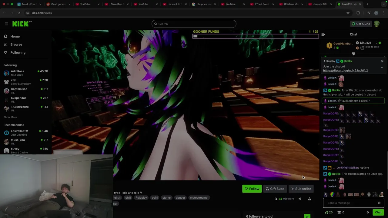
Task: Open the Kick hamburger menu
Action: tap(6, 24)
